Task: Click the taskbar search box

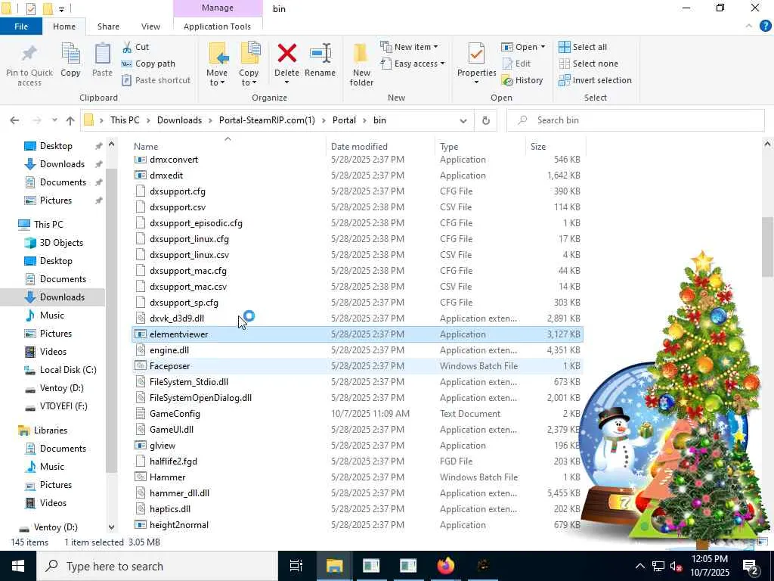Action: pyautogui.click(x=157, y=566)
